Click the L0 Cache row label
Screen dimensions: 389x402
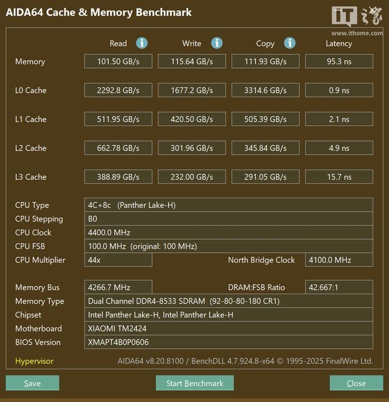coord(31,90)
